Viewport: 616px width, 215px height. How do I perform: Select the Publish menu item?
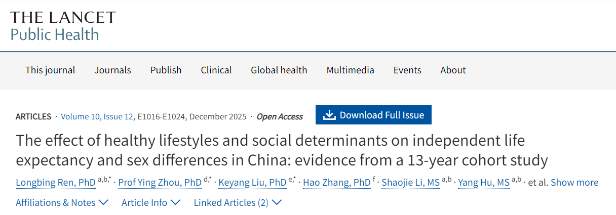pyautogui.click(x=166, y=70)
